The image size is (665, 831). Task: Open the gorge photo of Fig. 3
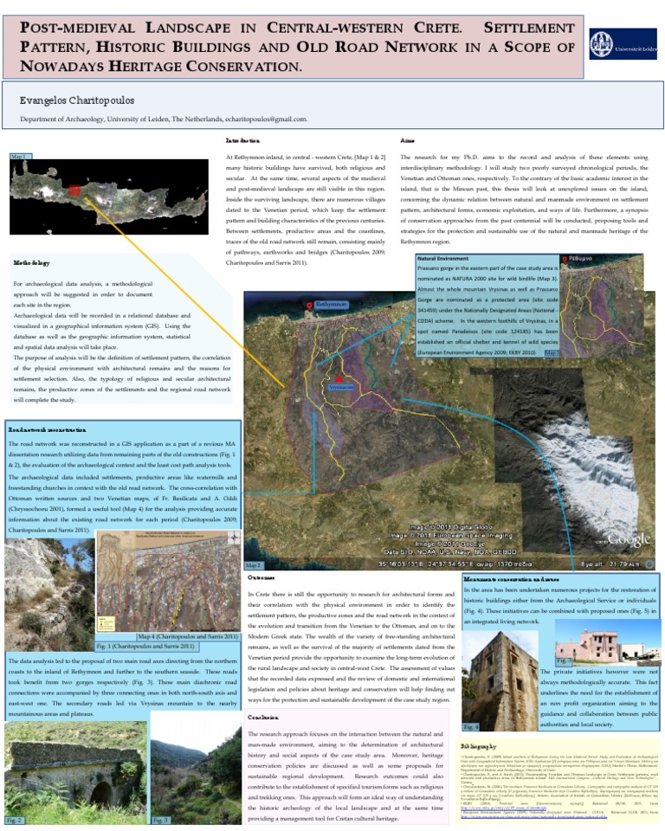(x=197, y=768)
